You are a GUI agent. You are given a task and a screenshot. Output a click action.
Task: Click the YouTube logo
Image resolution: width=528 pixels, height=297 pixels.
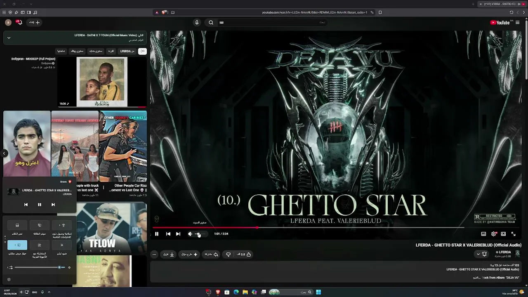pyautogui.click(x=500, y=23)
